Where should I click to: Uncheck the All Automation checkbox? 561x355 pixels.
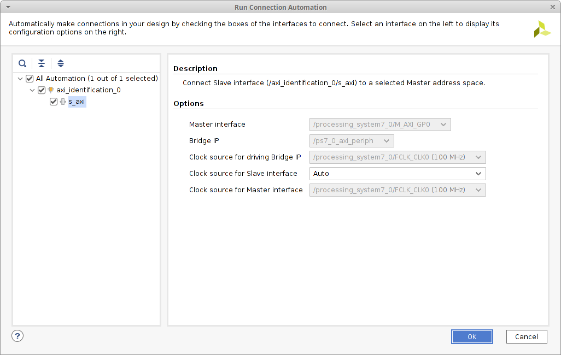coord(30,79)
